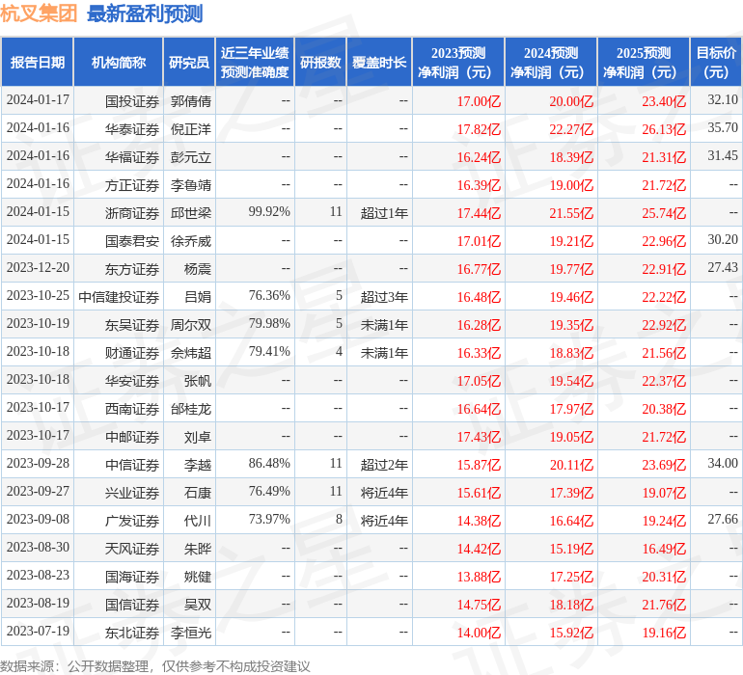The width and height of the screenshot is (743, 675).
Task: Click the 34.00 target price
Action: pos(723,463)
